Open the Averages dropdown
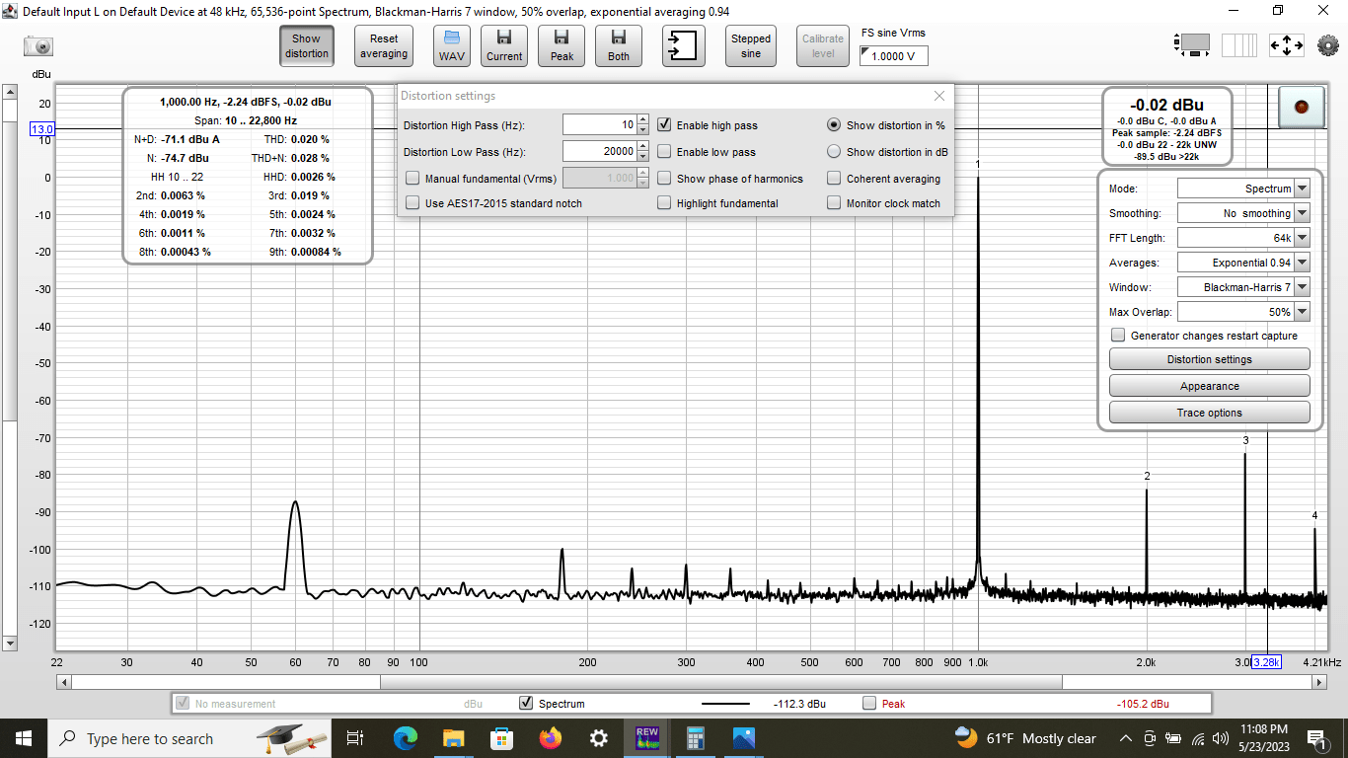 tap(1243, 263)
